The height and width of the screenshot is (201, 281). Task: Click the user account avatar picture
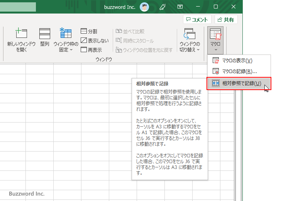point(144,7)
